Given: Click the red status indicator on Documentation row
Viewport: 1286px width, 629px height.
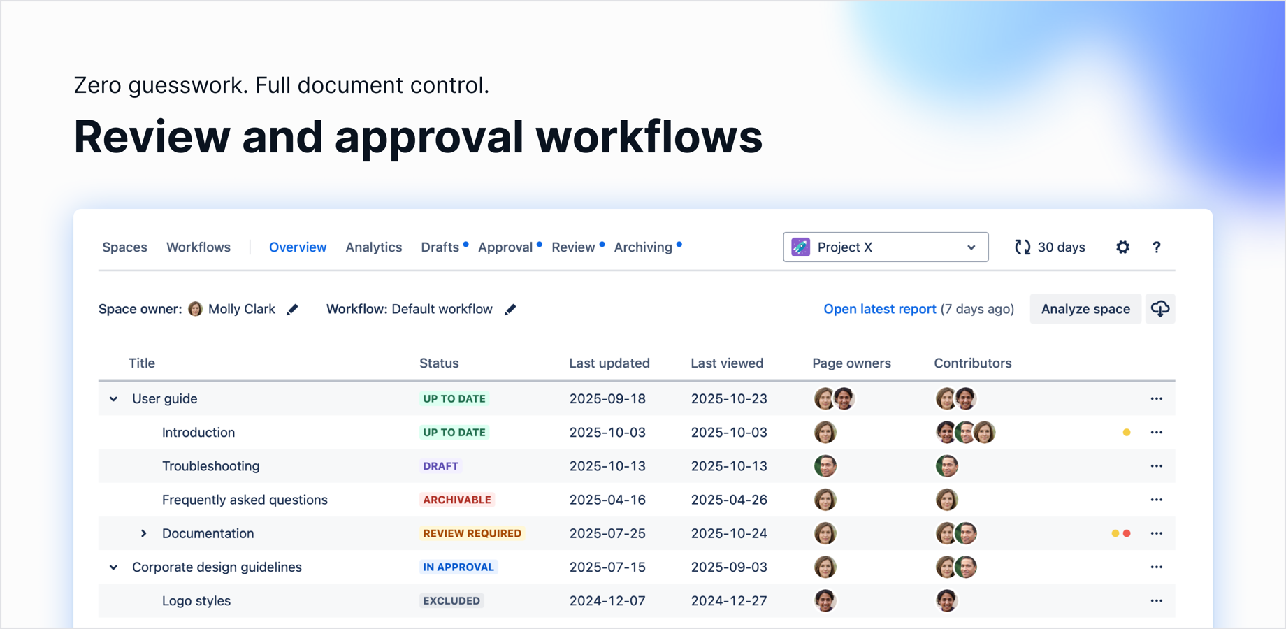Looking at the screenshot, I should (x=1127, y=533).
